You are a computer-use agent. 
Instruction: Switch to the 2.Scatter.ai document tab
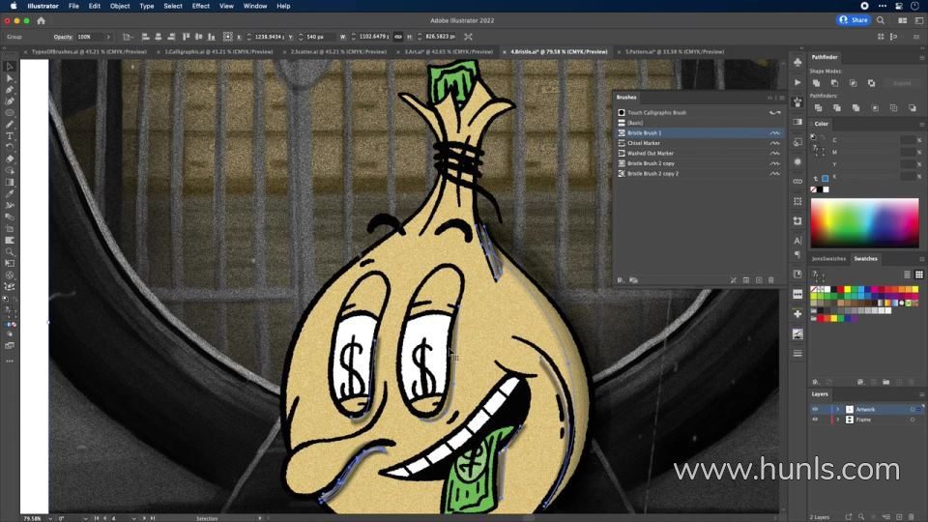[x=338, y=52]
